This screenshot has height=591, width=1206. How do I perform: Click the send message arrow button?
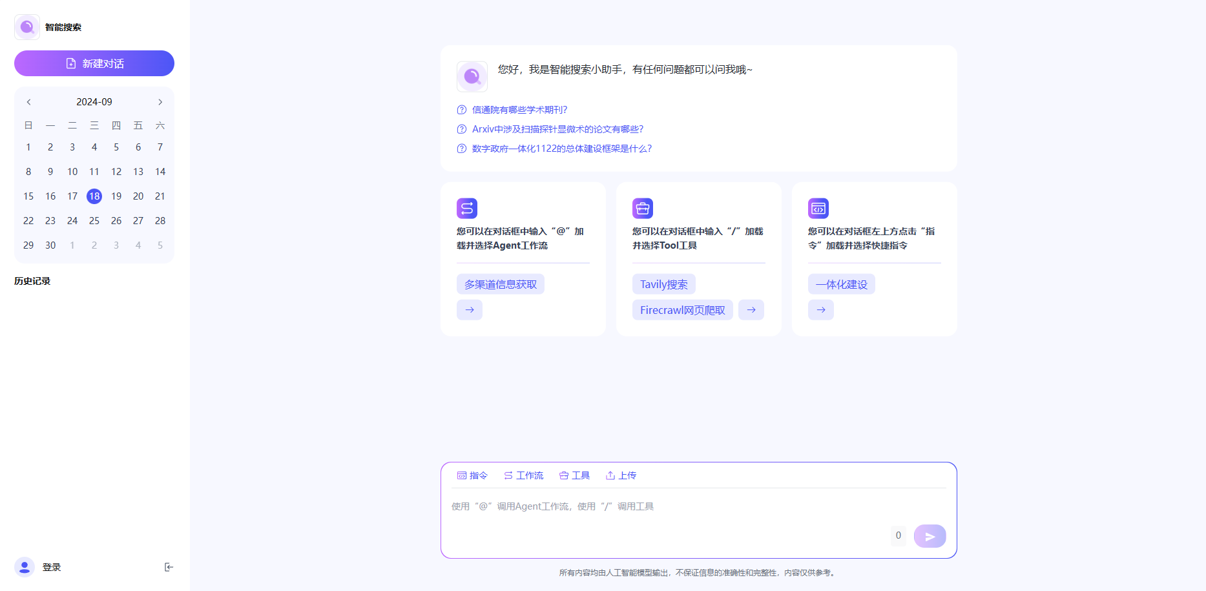930,536
